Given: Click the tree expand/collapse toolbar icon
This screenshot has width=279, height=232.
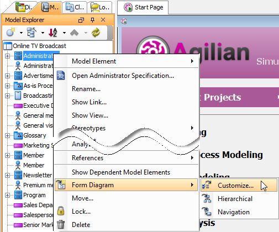Looking at the screenshot, I should click(x=31, y=33).
